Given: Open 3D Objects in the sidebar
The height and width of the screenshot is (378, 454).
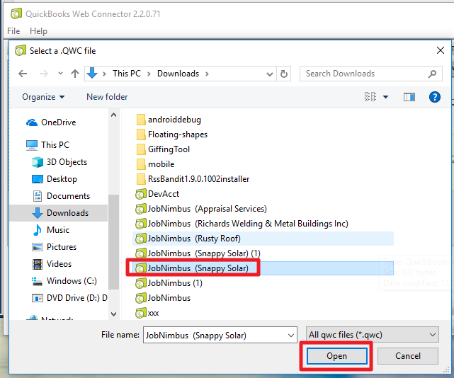Looking at the screenshot, I should point(59,162).
